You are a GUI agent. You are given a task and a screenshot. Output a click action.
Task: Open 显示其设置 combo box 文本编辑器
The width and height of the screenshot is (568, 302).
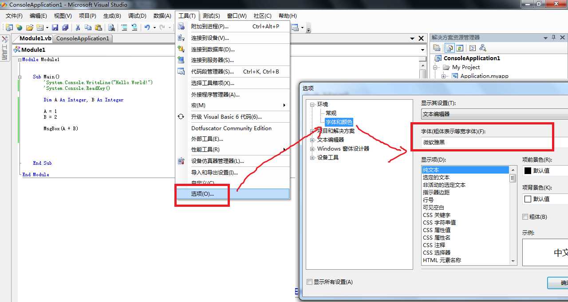[x=494, y=114]
